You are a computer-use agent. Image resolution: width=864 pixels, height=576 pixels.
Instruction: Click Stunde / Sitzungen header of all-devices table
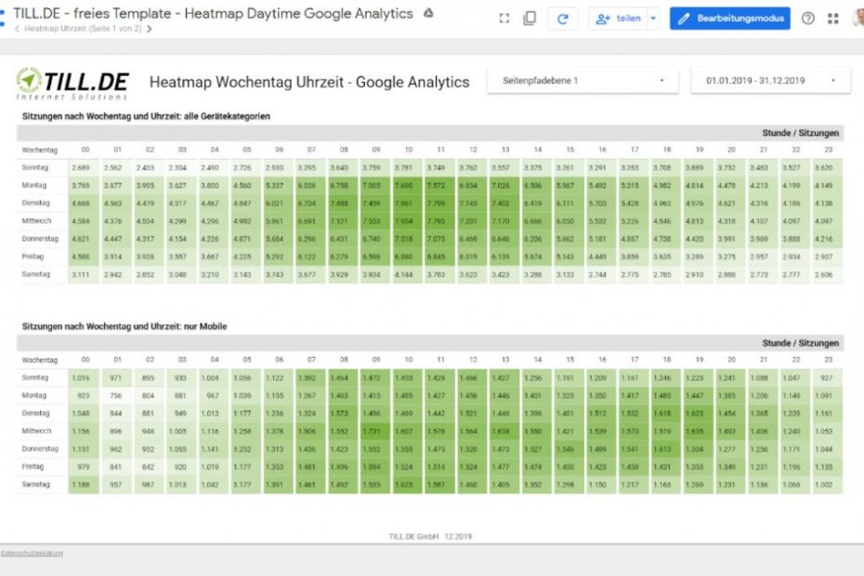[x=801, y=133]
